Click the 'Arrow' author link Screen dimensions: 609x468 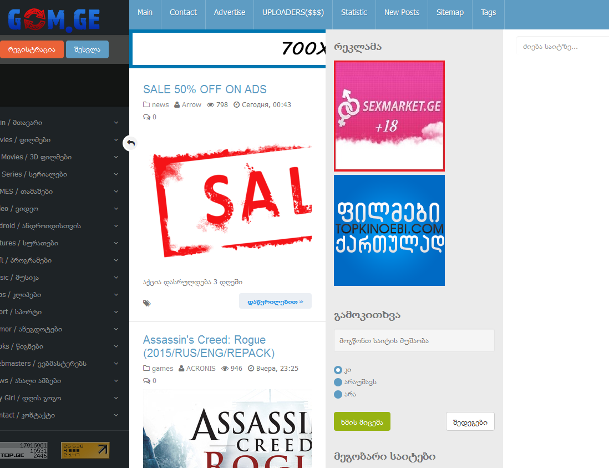(x=191, y=104)
